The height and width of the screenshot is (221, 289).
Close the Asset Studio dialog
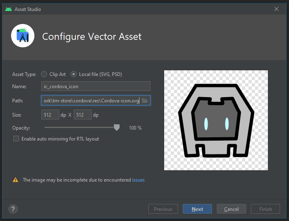pos(276,9)
